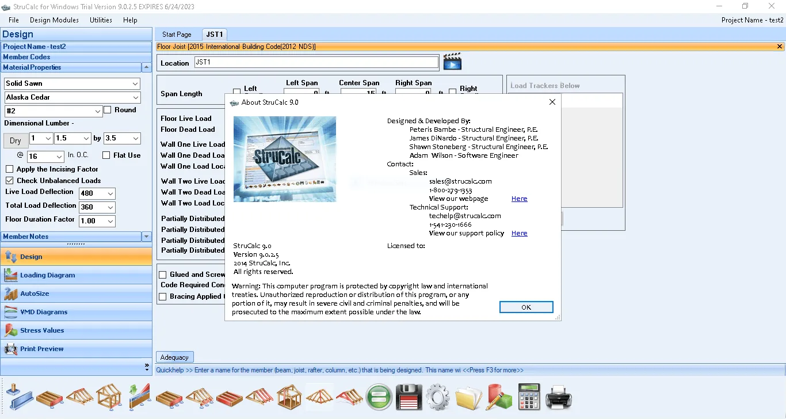The image size is (786, 419).
Task: Click OK in the About dialog
Action: (x=526, y=307)
